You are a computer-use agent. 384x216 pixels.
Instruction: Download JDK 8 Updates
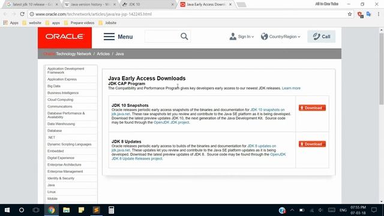pos(312,144)
